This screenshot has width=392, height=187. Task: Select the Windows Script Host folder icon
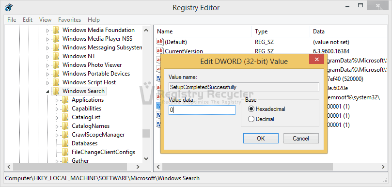click(56, 83)
